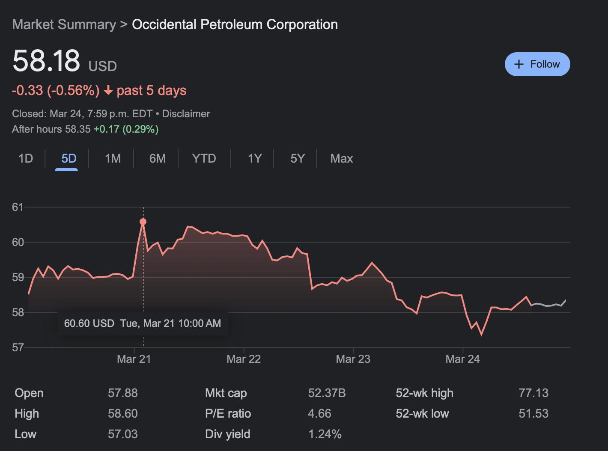Select the Max range tab

[342, 158]
